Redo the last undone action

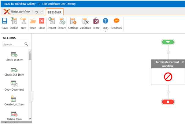[42, 12]
